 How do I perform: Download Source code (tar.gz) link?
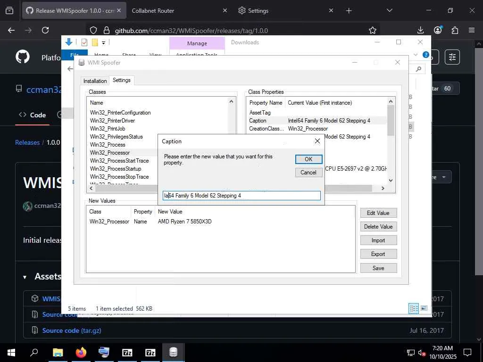click(x=72, y=330)
